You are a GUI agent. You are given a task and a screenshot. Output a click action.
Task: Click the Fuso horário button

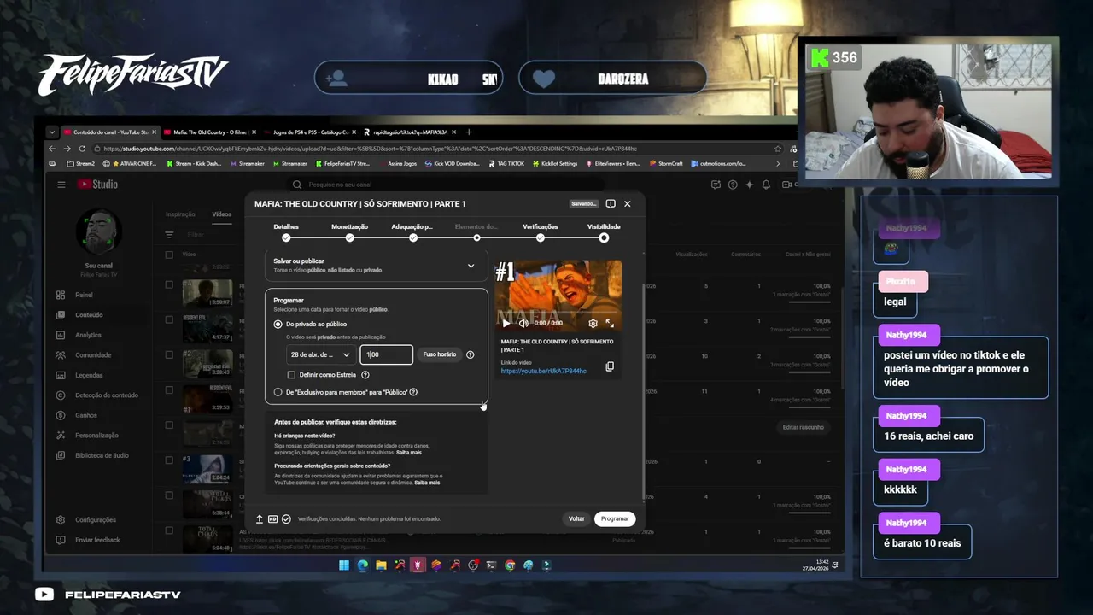440,354
